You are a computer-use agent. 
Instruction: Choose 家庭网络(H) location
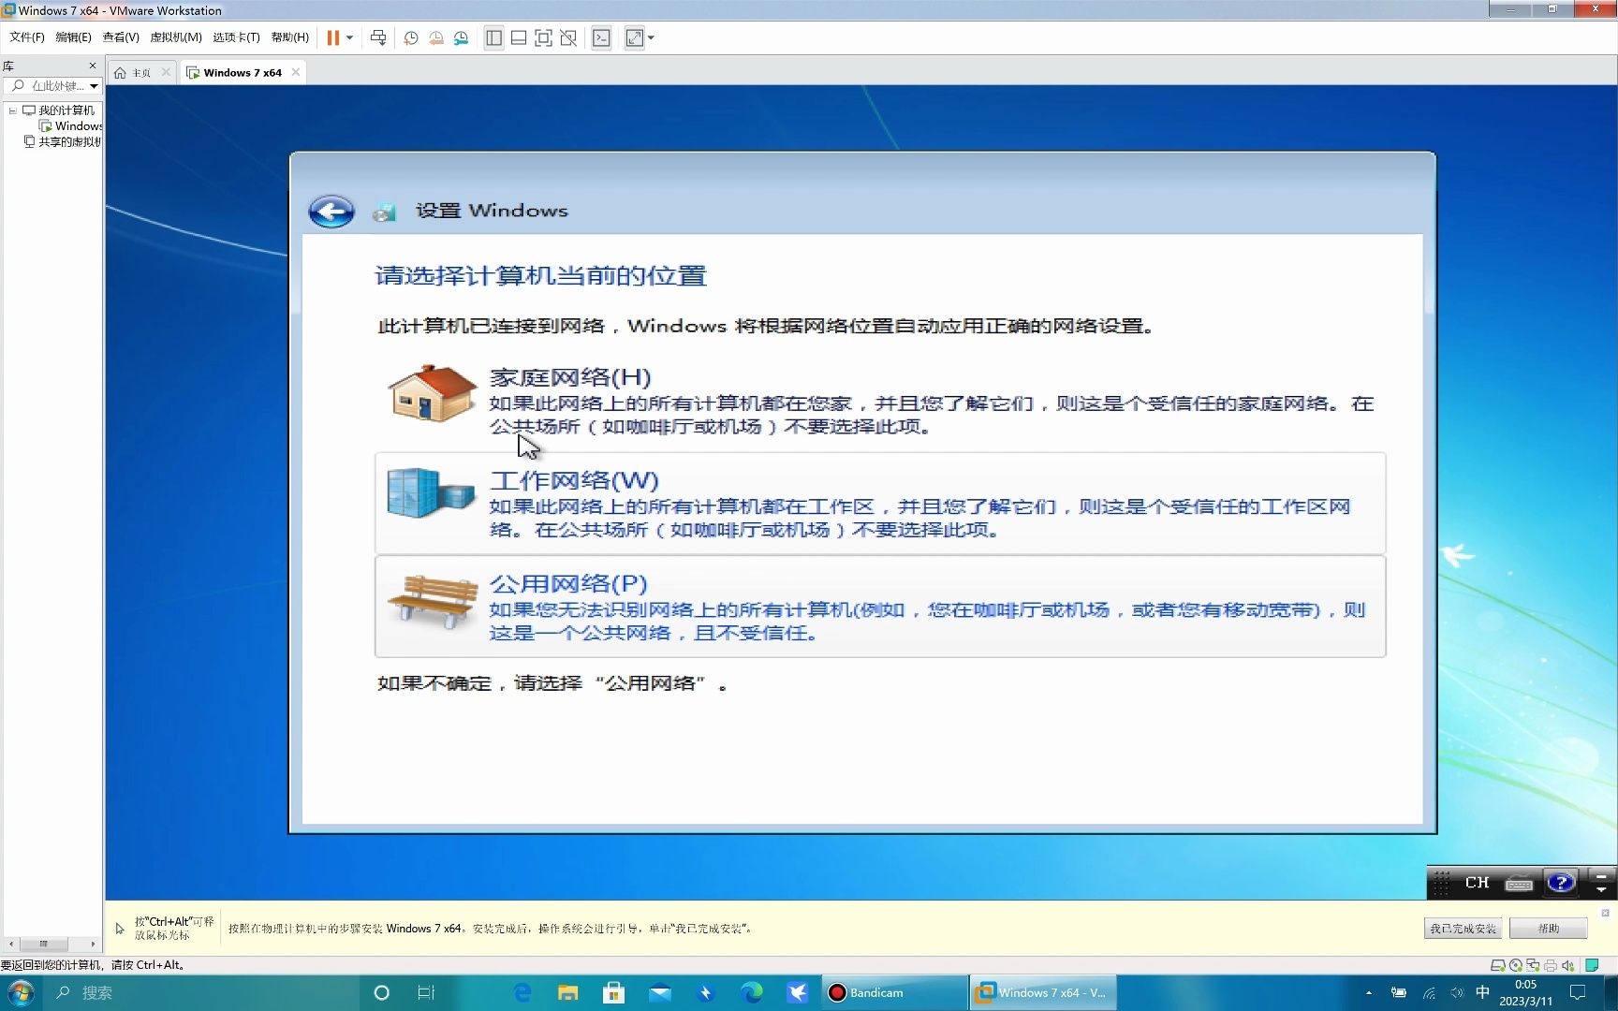pos(880,401)
